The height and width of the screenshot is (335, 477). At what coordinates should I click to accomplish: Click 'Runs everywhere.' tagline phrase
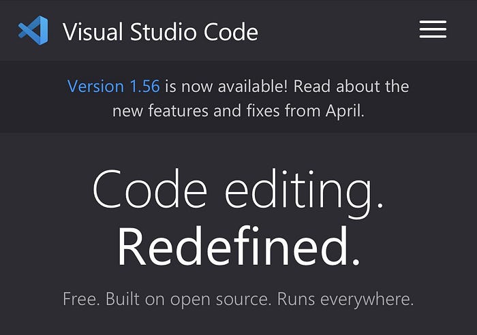[x=345, y=300]
